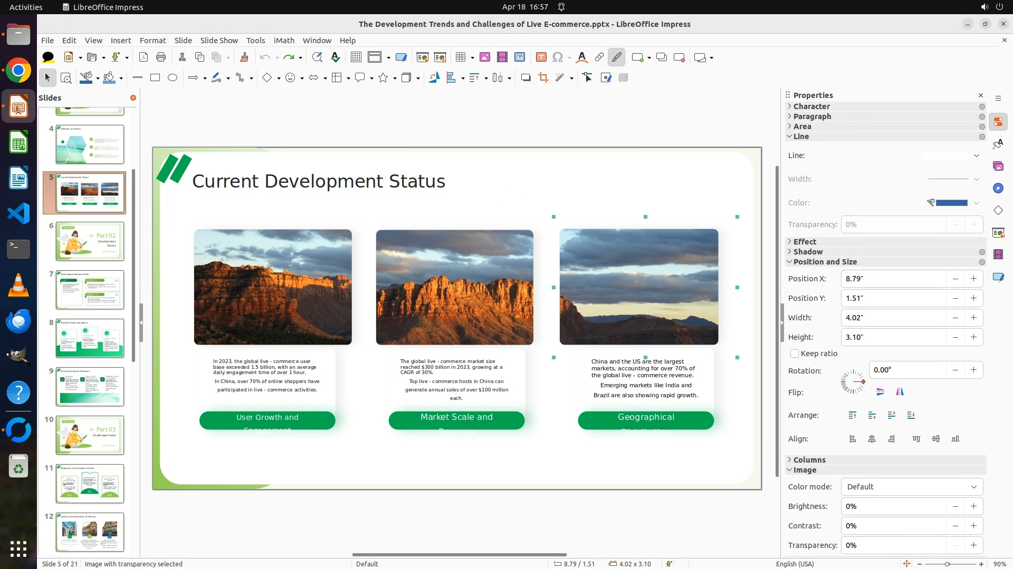Click the Width plus stepper button
The width and height of the screenshot is (1013, 569).
coord(973,318)
